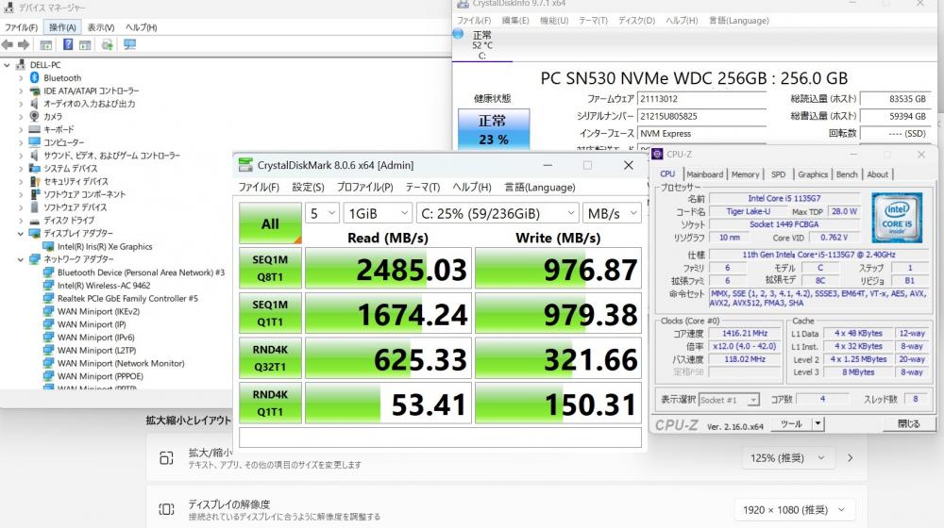Switch to the About tab in CPU-Z
Image resolution: width=944 pixels, height=528 pixels.
pyautogui.click(x=878, y=174)
